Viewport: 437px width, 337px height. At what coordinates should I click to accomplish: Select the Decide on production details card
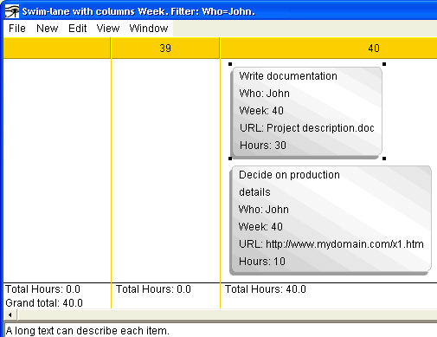point(331,220)
